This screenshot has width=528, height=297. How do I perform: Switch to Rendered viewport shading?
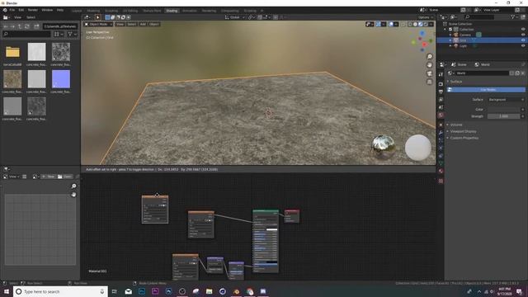426,24
